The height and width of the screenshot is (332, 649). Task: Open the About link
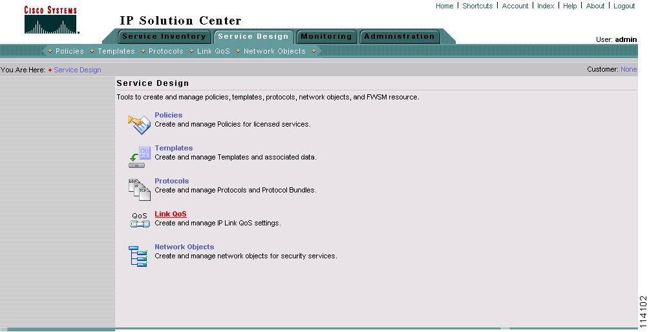pyautogui.click(x=595, y=6)
